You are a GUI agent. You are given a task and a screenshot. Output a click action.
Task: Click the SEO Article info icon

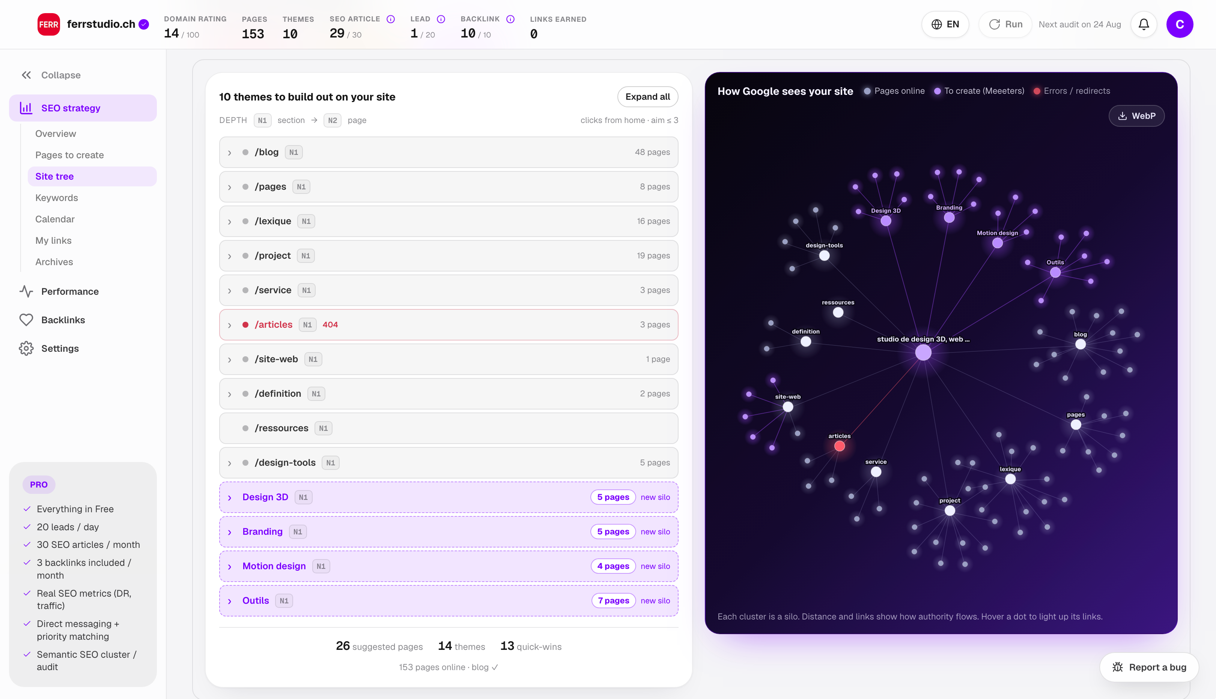[x=391, y=19]
